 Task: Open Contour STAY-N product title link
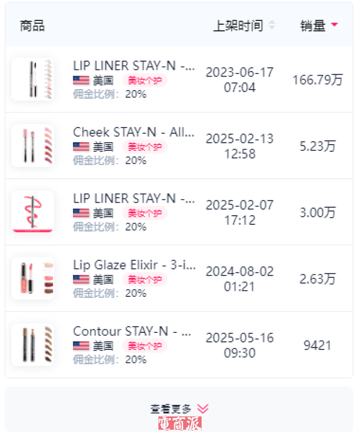[x=132, y=331]
